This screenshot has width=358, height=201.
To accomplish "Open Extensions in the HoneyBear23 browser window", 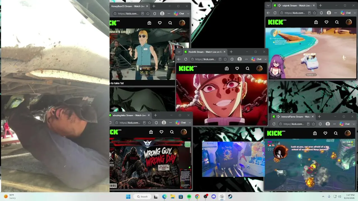I will (x=155, y=13).
